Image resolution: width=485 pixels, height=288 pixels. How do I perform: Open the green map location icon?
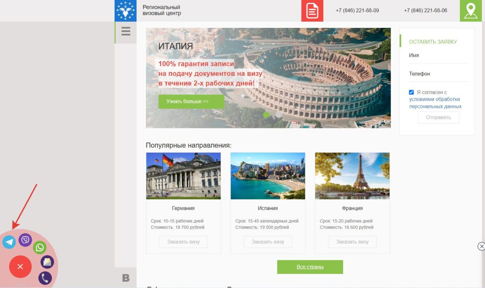[x=471, y=11]
